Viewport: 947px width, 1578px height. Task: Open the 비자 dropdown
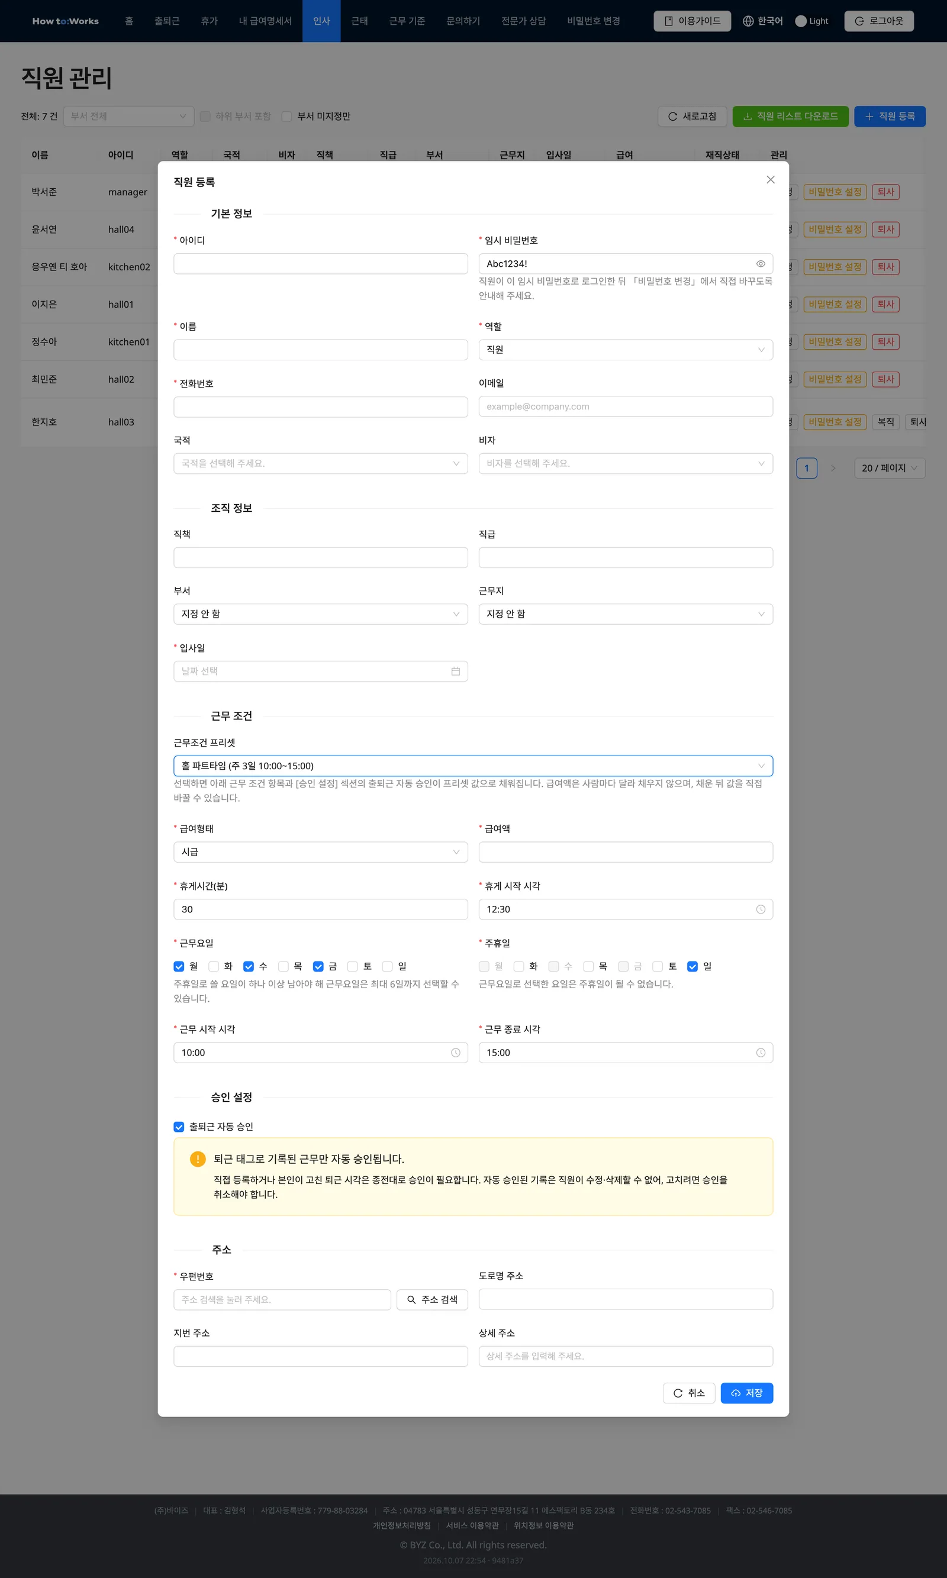626,464
